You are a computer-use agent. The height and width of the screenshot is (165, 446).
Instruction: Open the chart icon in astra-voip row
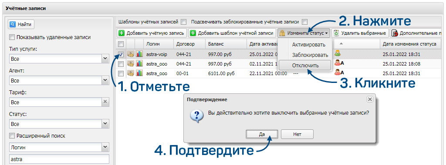pos(139,54)
